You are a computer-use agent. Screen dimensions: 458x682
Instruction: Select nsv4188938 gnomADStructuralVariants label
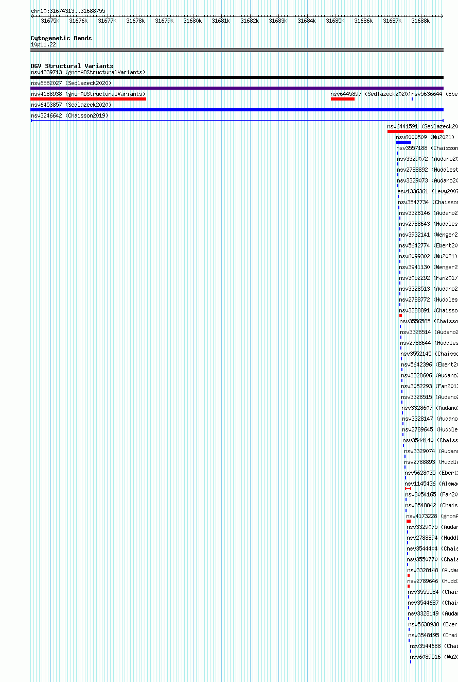click(x=88, y=94)
